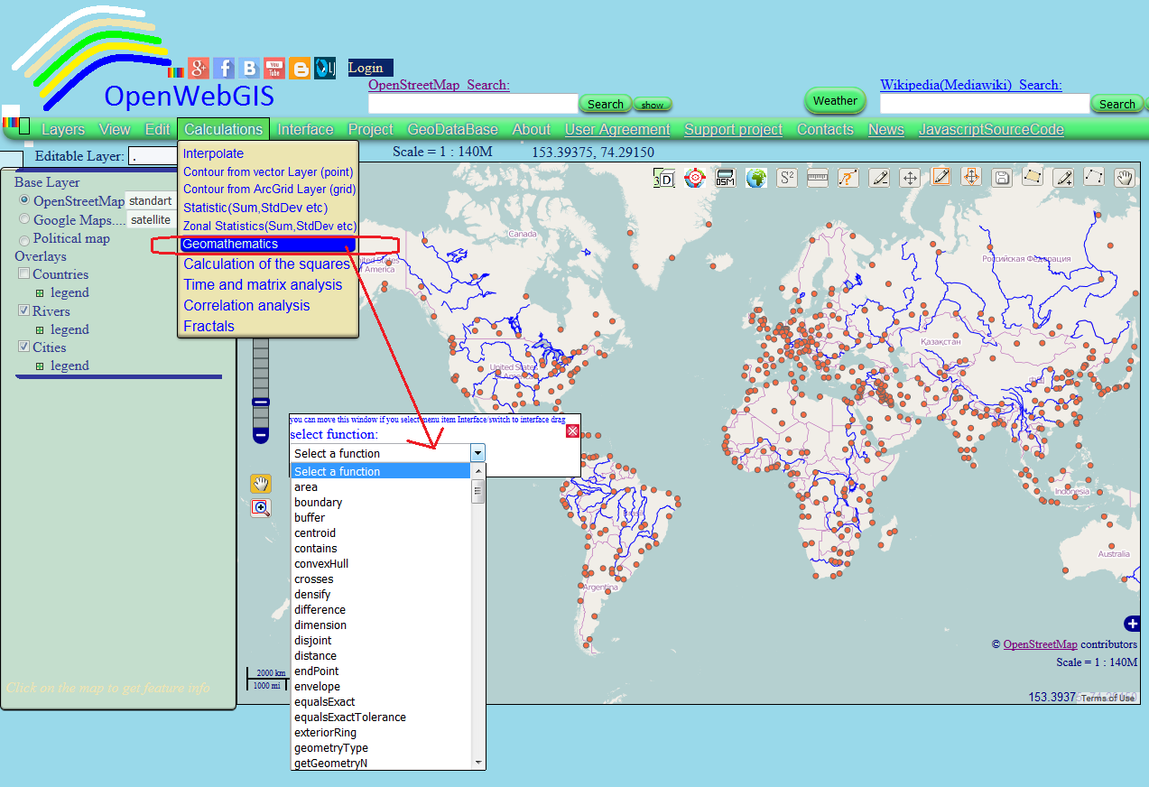Select the orange move-feature arrows tool
Viewport: 1149px width, 787px height.
click(x=971, y=177)
